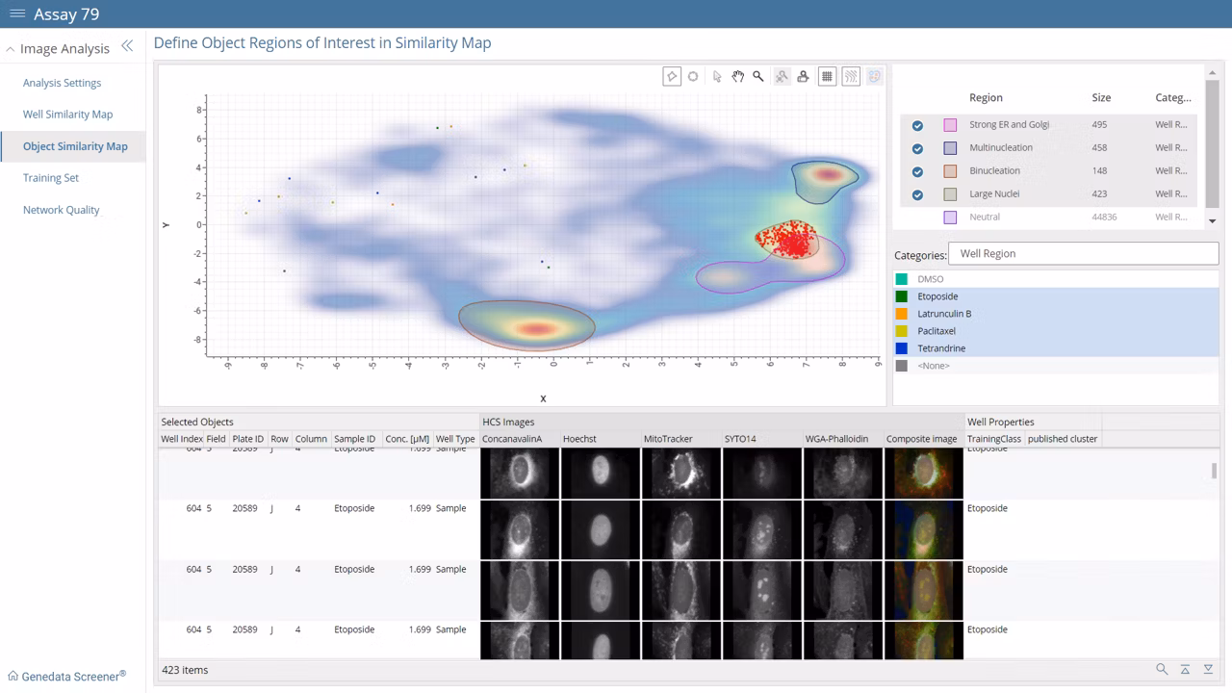
Task: Uncheck the Strong ER and Golgi region
Action: tap(917, 125)
